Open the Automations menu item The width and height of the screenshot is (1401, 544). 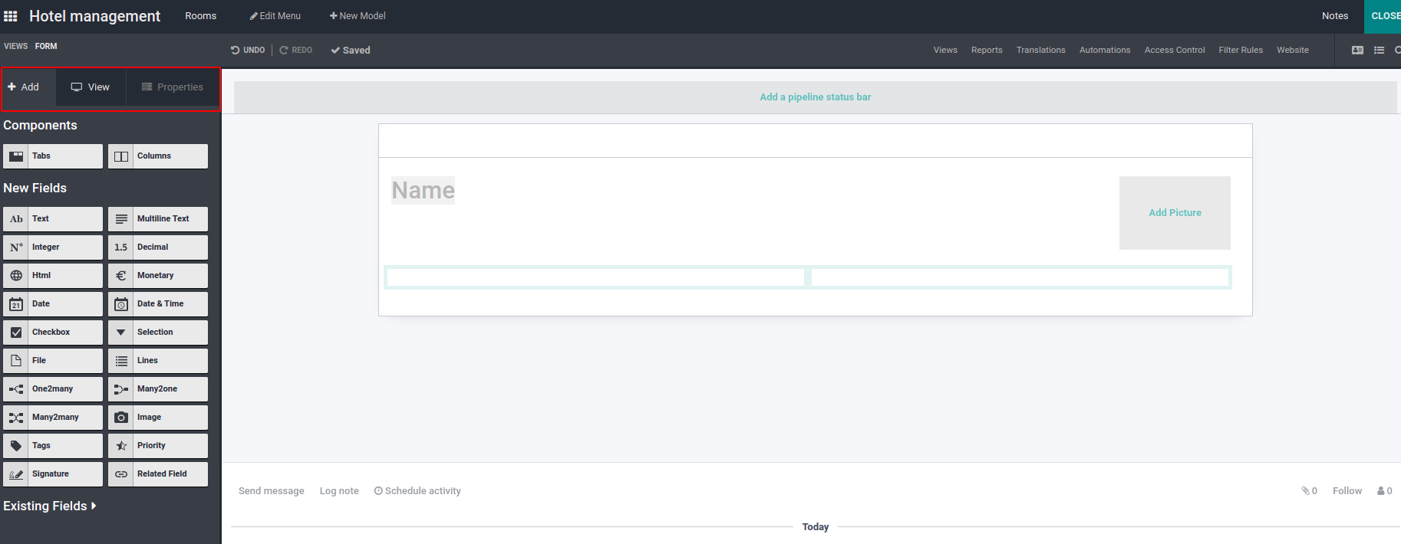pos(1105,51)
